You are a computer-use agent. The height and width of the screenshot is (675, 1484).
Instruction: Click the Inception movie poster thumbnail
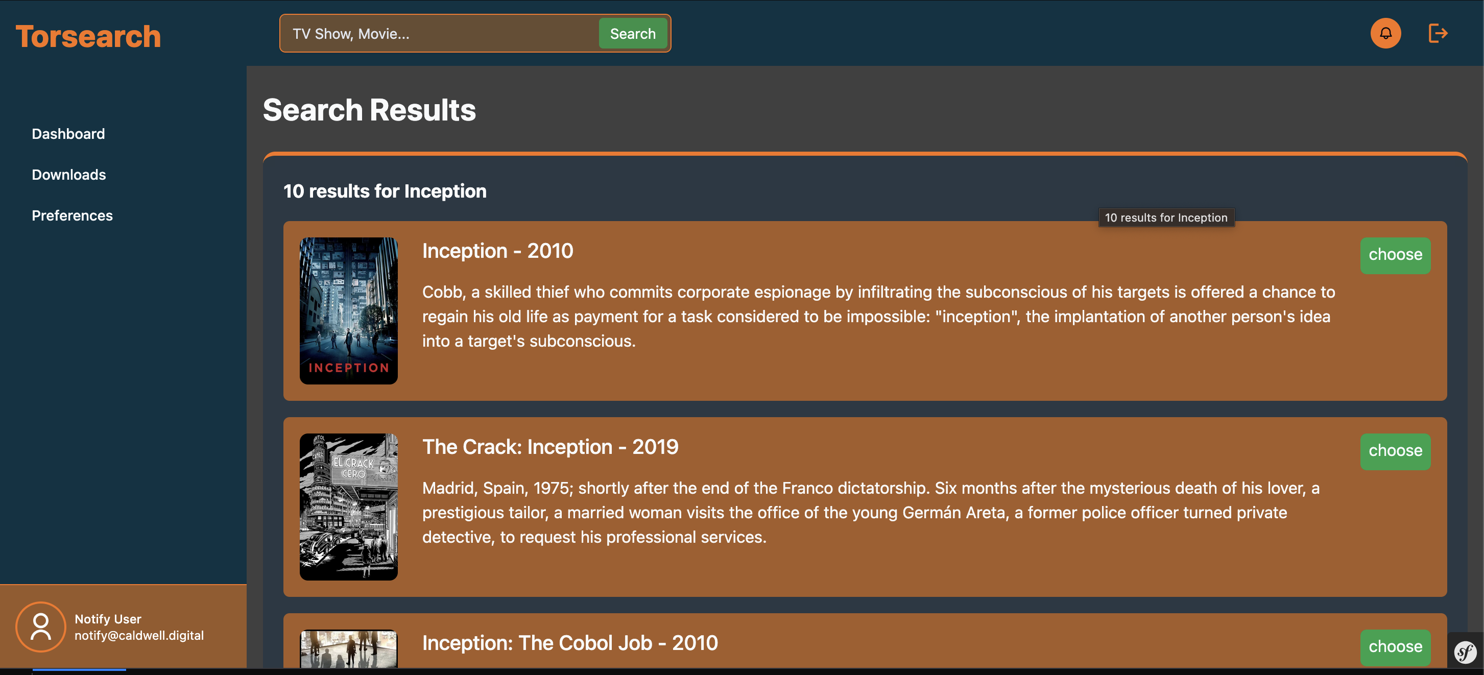[x=349, y=311]
